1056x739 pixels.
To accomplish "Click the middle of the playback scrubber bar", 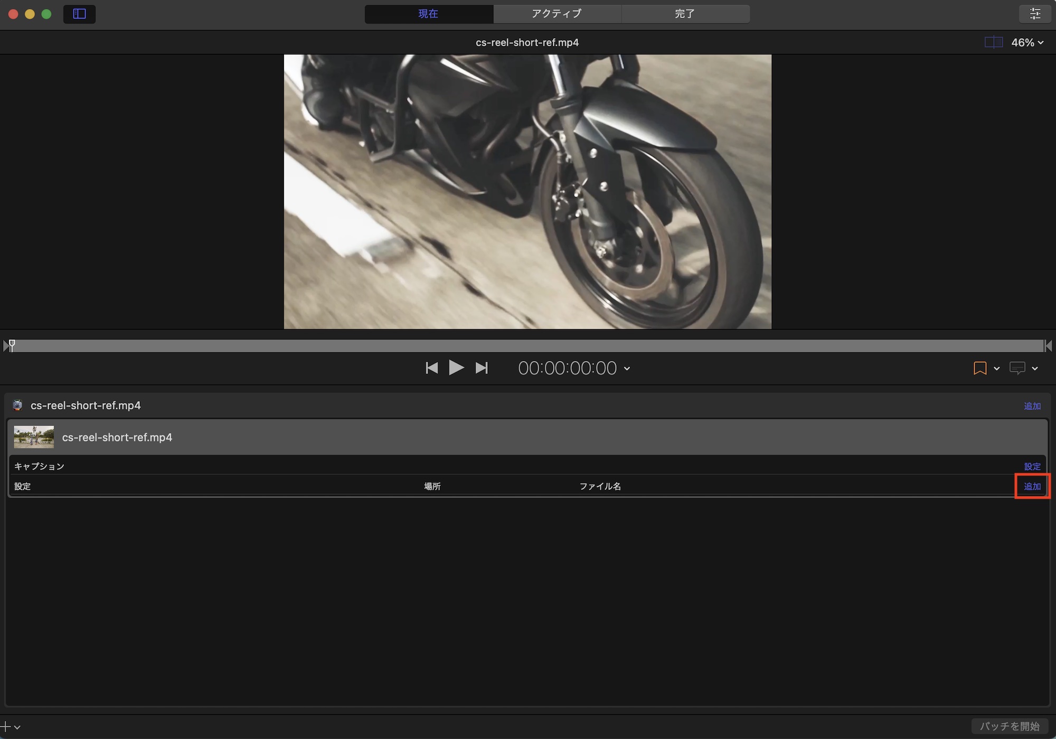I will click(528, 346).
